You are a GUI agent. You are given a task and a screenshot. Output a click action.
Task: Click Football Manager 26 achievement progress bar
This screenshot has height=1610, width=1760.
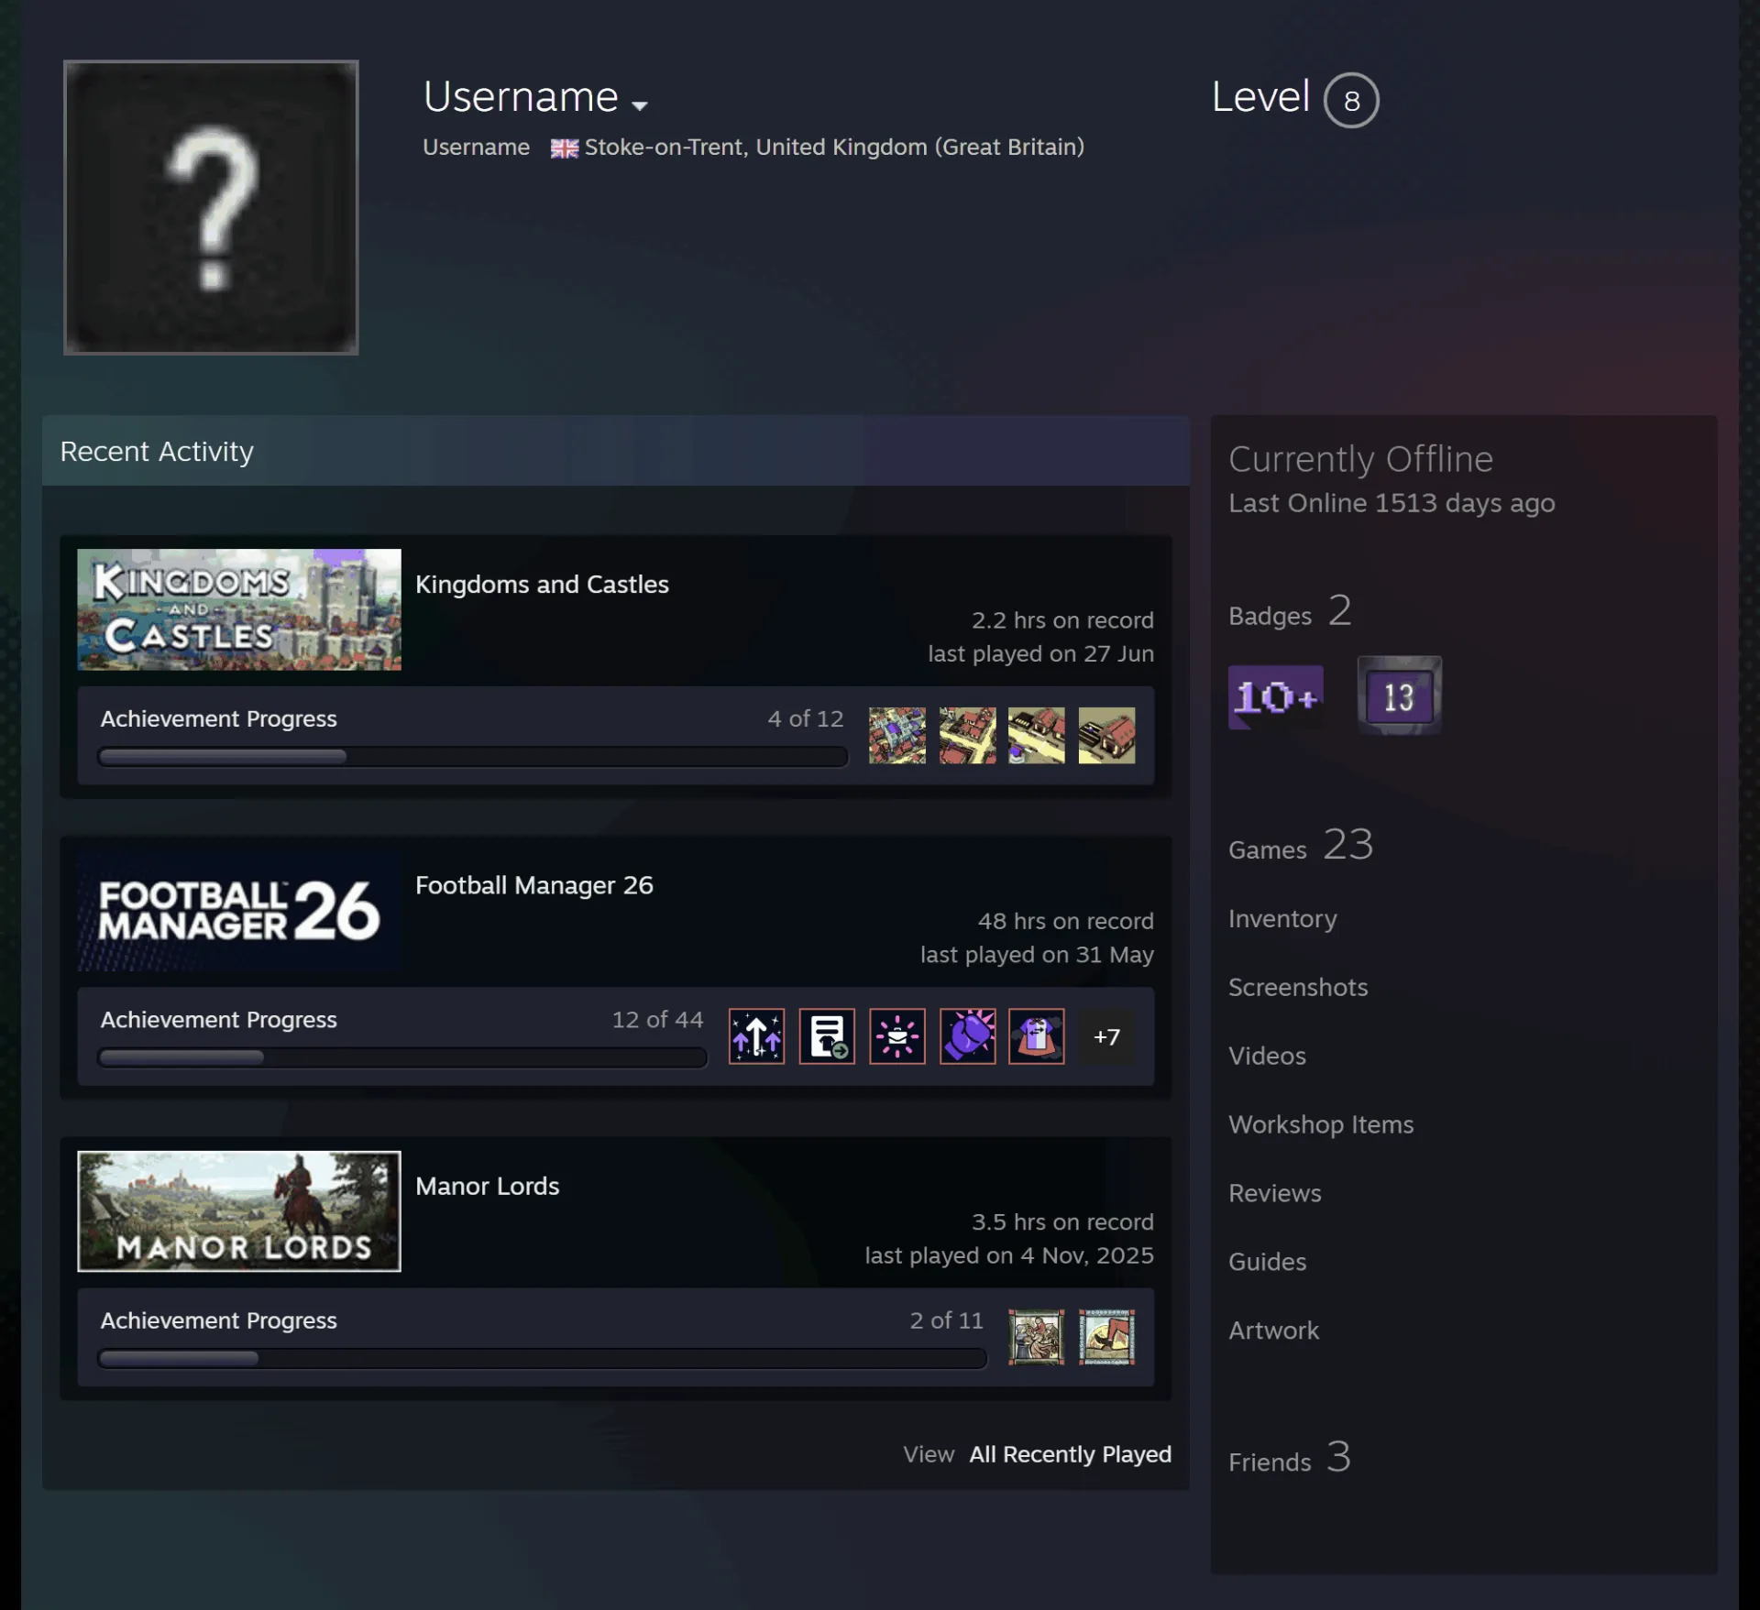click(x=402, y=1057)
